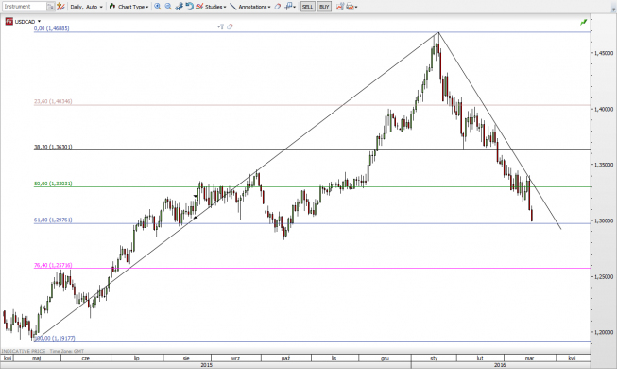Screen dimensions: 617x369
Task: Click the SELL button
Action: coord(308,7)
